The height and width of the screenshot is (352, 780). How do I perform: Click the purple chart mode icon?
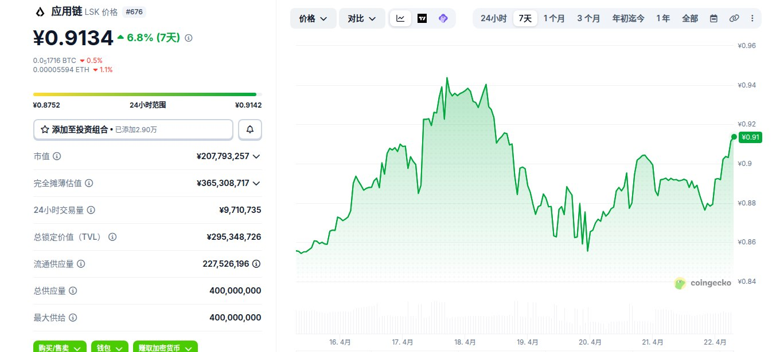point(443,18)
